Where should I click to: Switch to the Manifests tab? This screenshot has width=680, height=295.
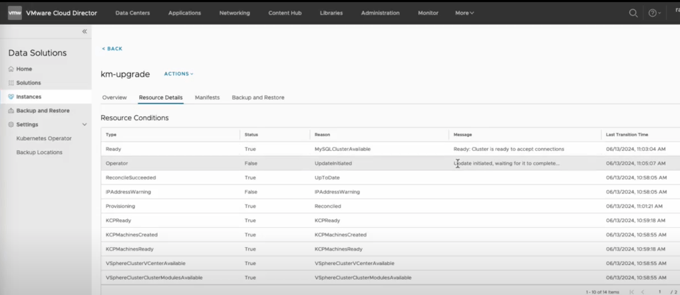pos(207,98)
